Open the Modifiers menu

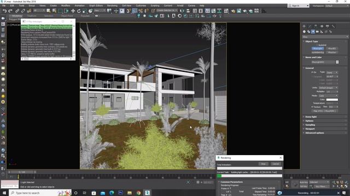coord(66,5)
